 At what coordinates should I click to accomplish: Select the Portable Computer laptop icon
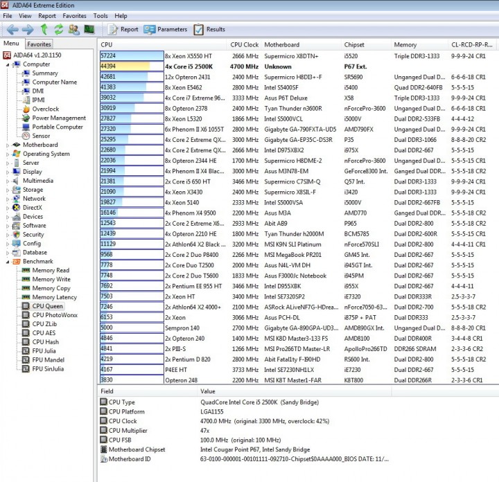[x=26, y=127]
